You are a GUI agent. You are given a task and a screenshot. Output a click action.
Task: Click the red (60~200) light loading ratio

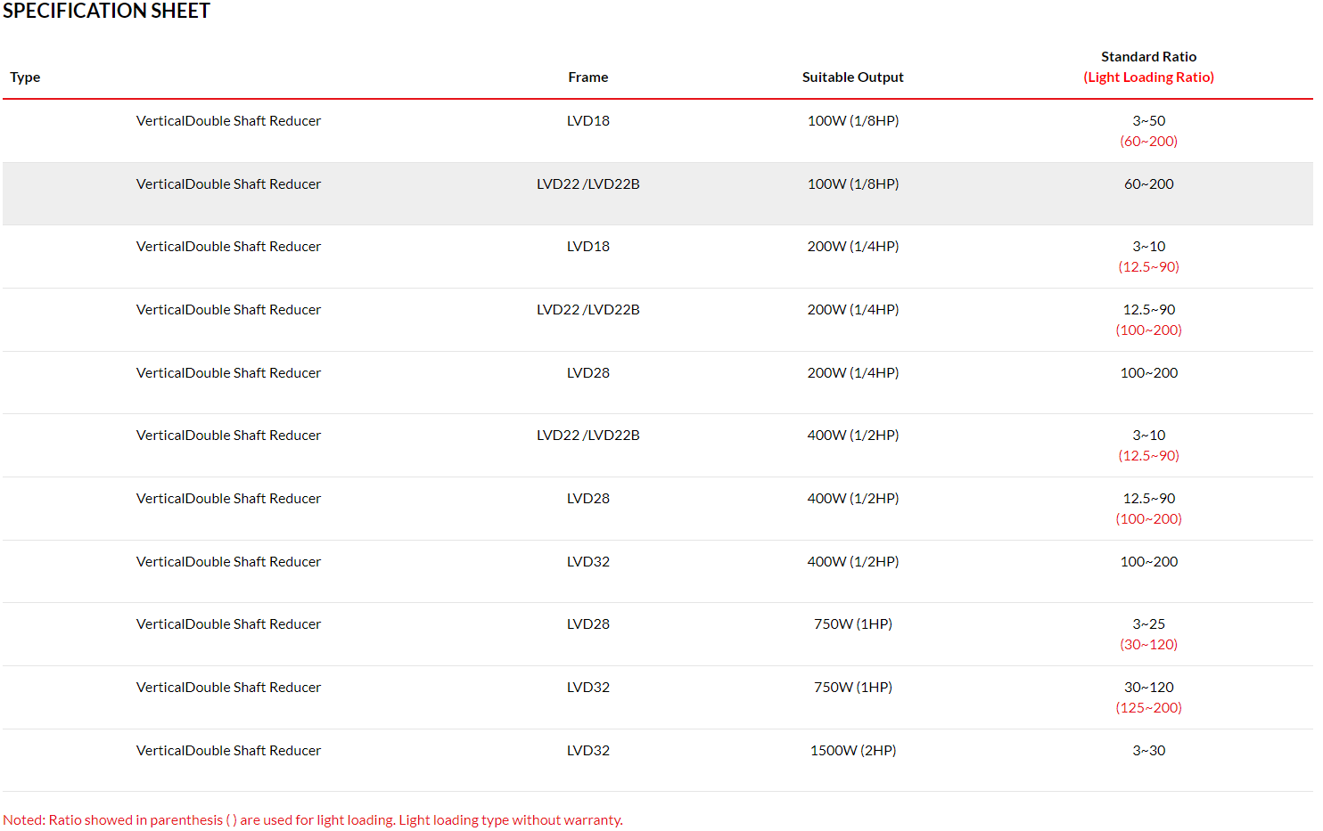click(x=1148, y=142)
